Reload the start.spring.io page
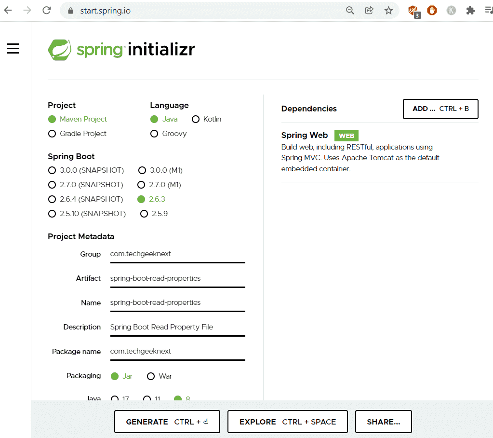This screenshot has width=493, height=438. coord(47,11)
